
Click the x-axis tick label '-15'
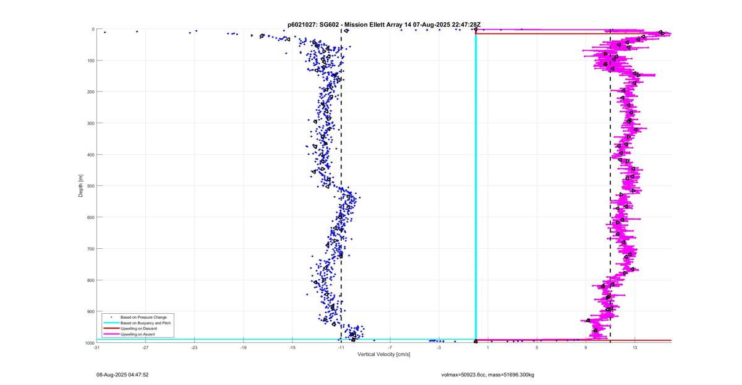(292, 348)
